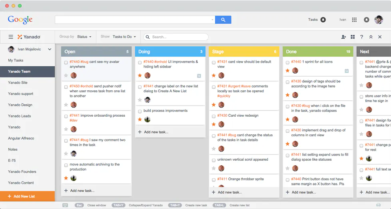
Task: Star the 'cant see my avatar anywhere' task
Action: [66, 76]
